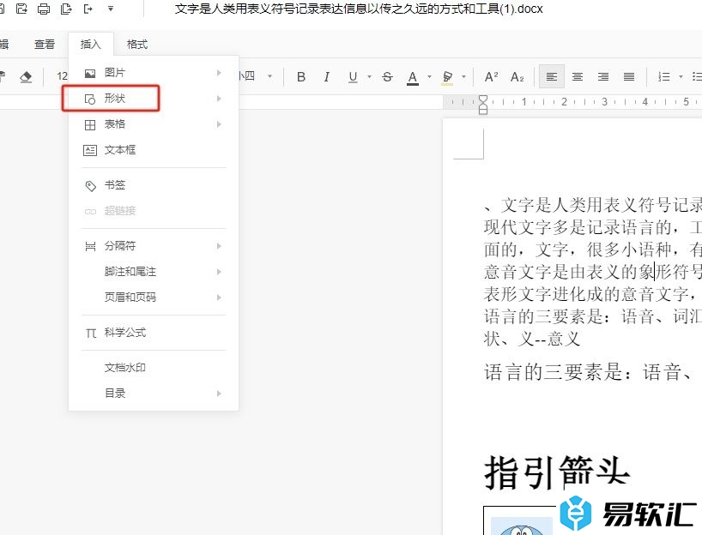
Task: Toggle justify text alignment
Action: 629,77
